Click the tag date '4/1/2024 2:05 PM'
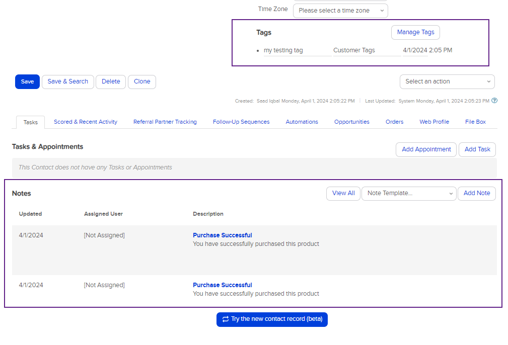Viewport: 508px width, 345px height. pyautogui.click(x=427, y=50)
